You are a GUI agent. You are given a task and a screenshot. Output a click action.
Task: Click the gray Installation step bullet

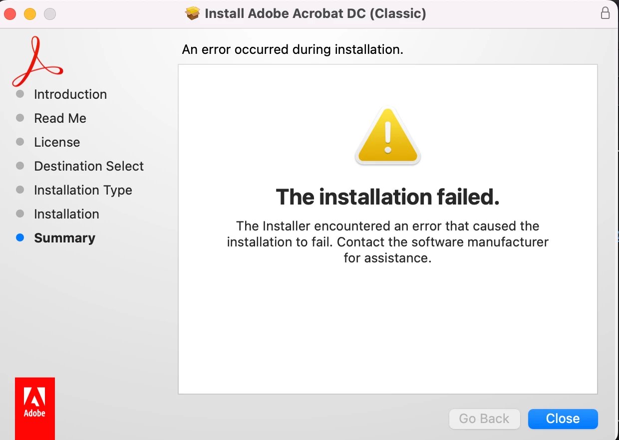pos(20,214)
